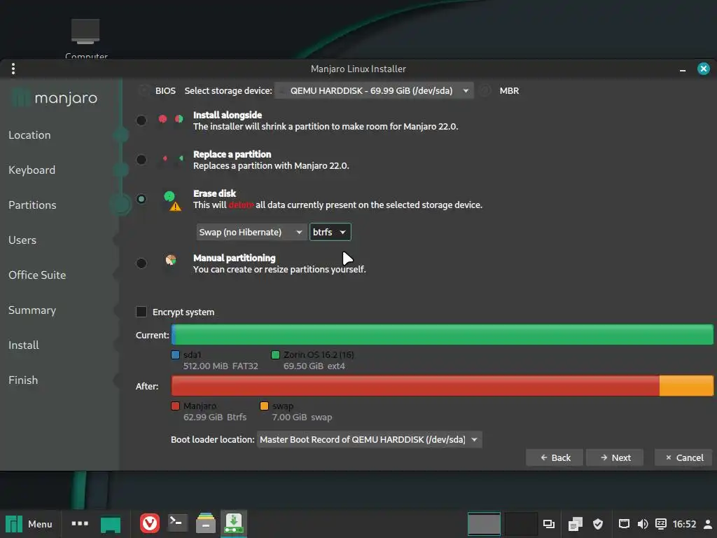Go to the Location step
Screen dimensions: 717x538
click(x=29, y=135)
